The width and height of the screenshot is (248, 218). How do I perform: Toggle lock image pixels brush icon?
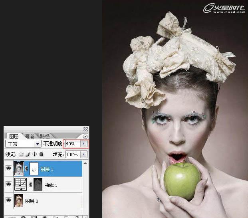28,154
